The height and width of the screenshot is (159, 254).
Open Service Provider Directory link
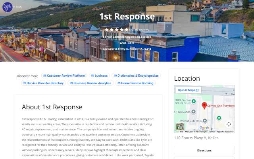pos(43,83)
